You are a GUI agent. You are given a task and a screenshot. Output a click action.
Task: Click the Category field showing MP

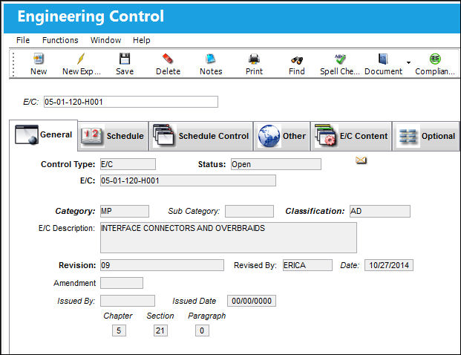(125, 211)
